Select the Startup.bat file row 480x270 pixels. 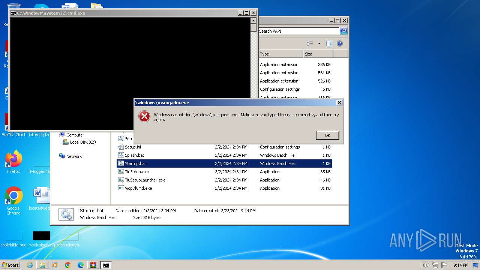224,163
